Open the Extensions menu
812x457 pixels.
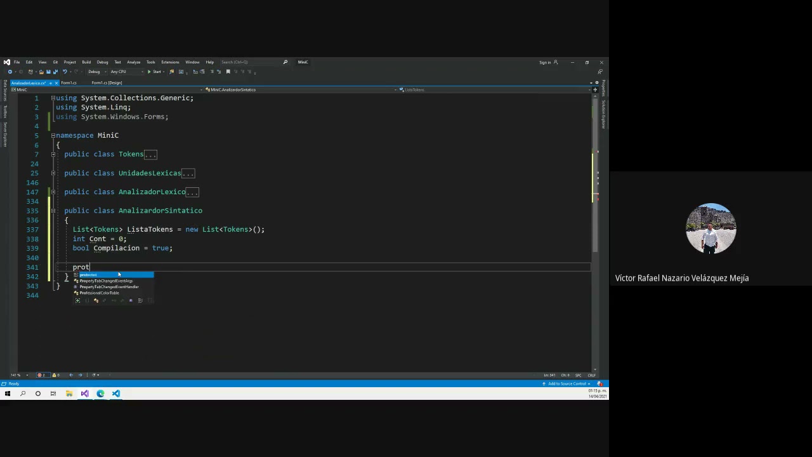(170, 62)
